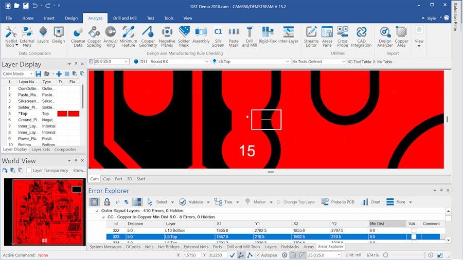Open the DCodes bottom tab
Viewport: 463px width, 260px height.
click(x=133, y=247)
